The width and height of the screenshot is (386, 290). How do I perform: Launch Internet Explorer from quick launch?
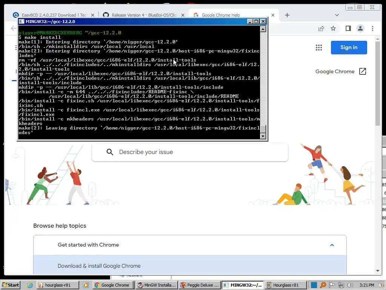pos(30,285)
